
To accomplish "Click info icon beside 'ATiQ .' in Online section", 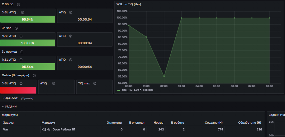I will pyautogui.click(x=54, y=83).
